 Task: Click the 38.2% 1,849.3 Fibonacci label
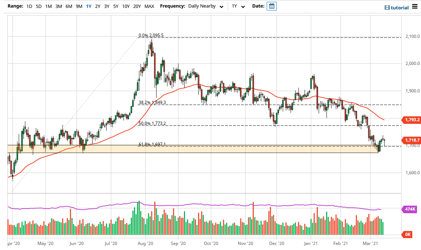tap(152, 102)
